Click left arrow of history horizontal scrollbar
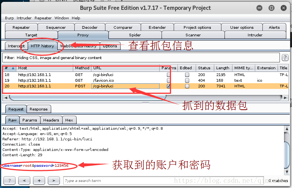 tap(6, 98)
